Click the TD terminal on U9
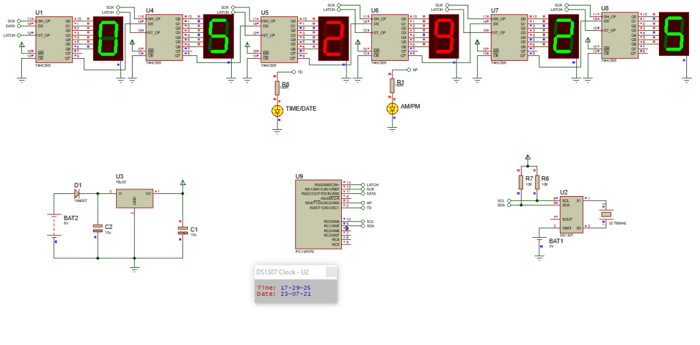 click(362, 208)
